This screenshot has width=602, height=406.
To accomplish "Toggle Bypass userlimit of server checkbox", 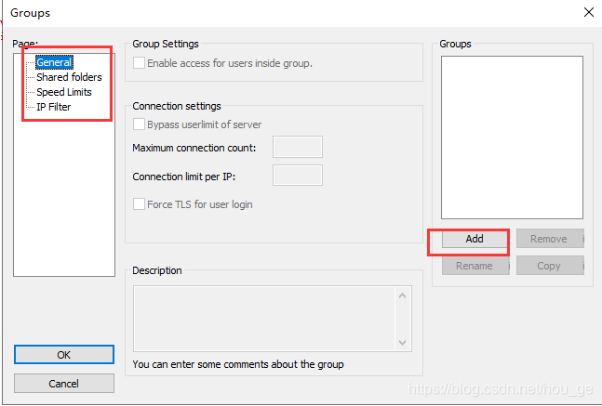I will coord(139,124).
